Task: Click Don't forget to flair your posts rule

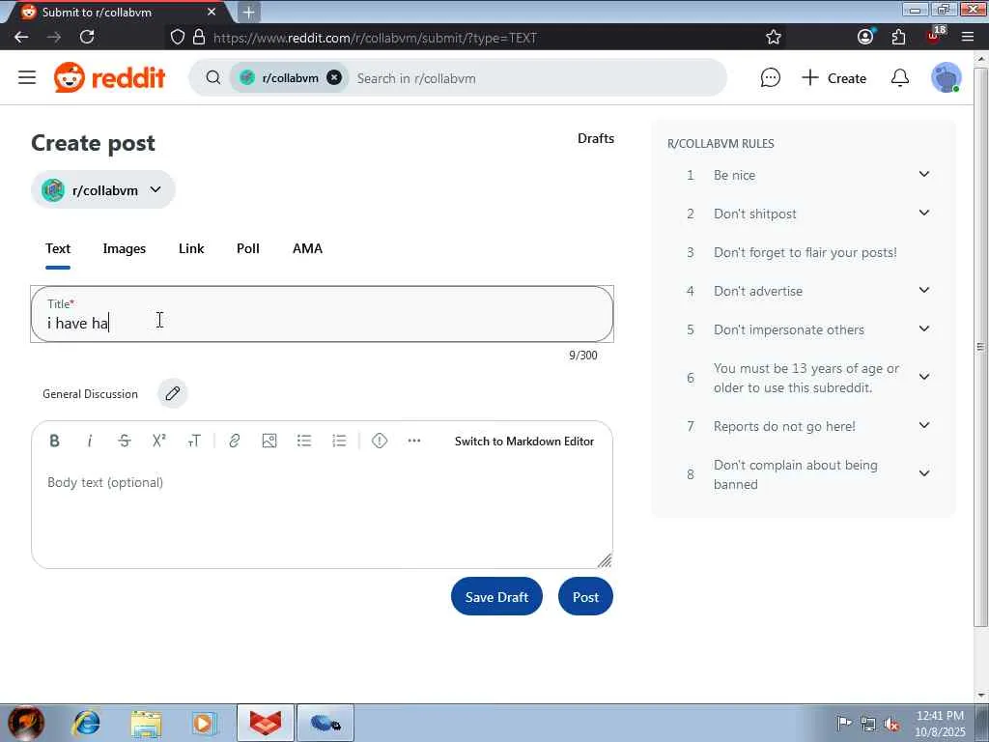Action: [x=805, y=252]
